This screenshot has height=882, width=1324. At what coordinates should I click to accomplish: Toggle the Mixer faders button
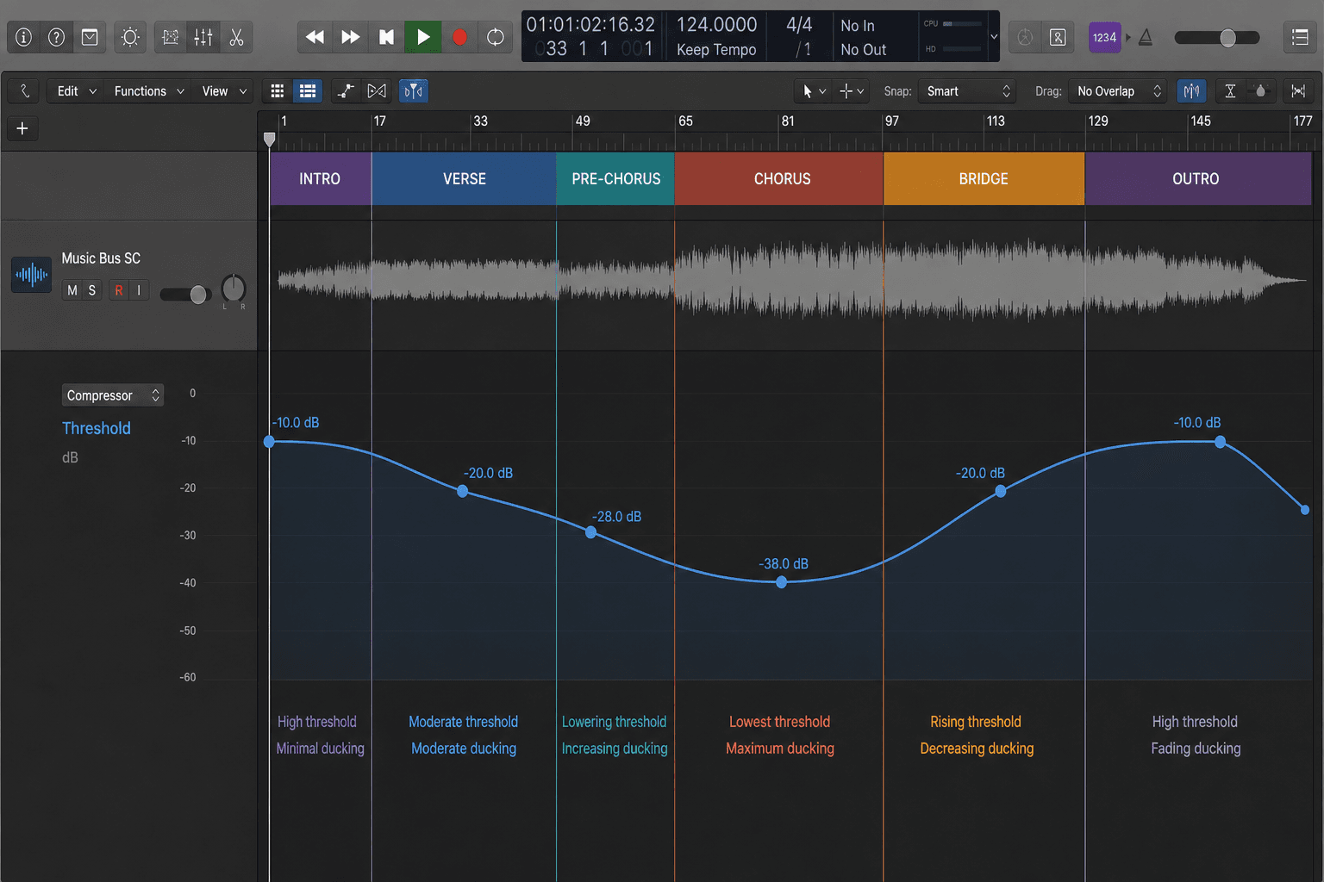point(203,37)
